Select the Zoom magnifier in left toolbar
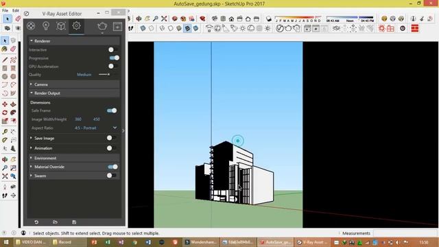 (5, 167)
